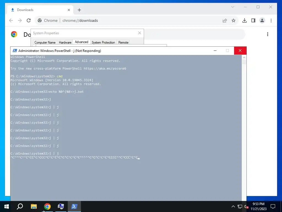The width and height of the screenshot is (282, 212).
Task: Show hidden system tray icons
Action: point(233,206)
